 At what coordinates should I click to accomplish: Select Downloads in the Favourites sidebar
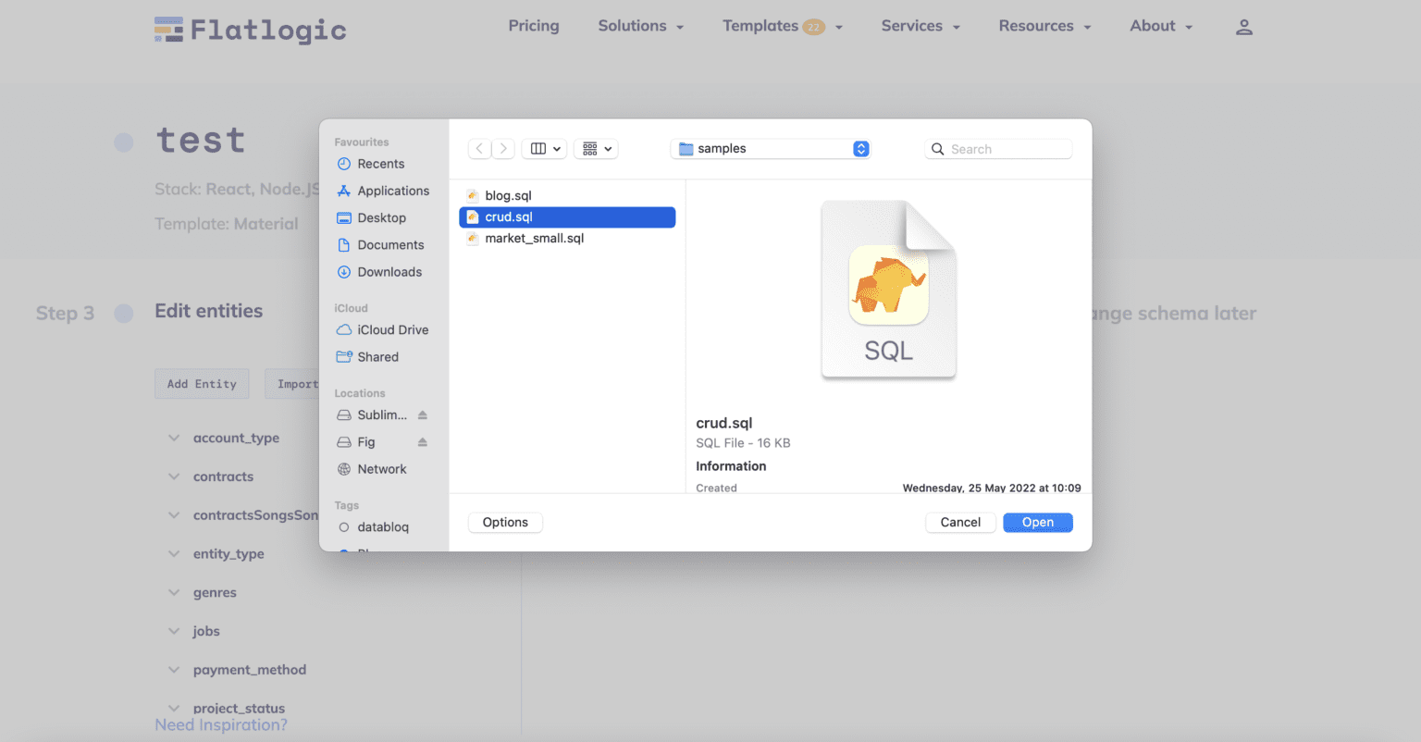389,272
